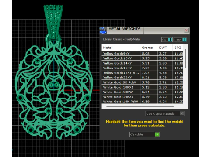
Task: Select the White Gold:14K PdW row
Action: (142, 101)
